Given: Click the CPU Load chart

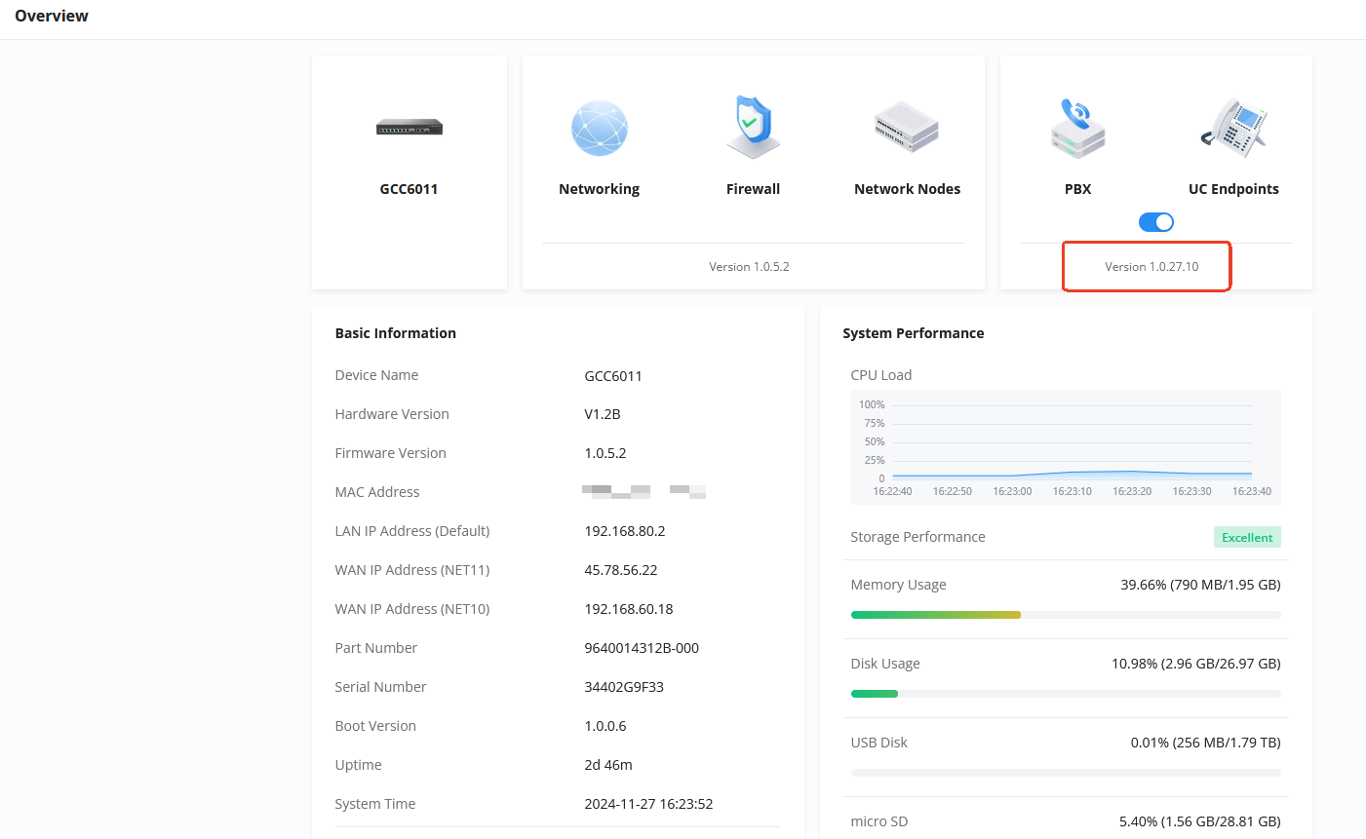Looking at the screenshot, I should point(1066,447).
